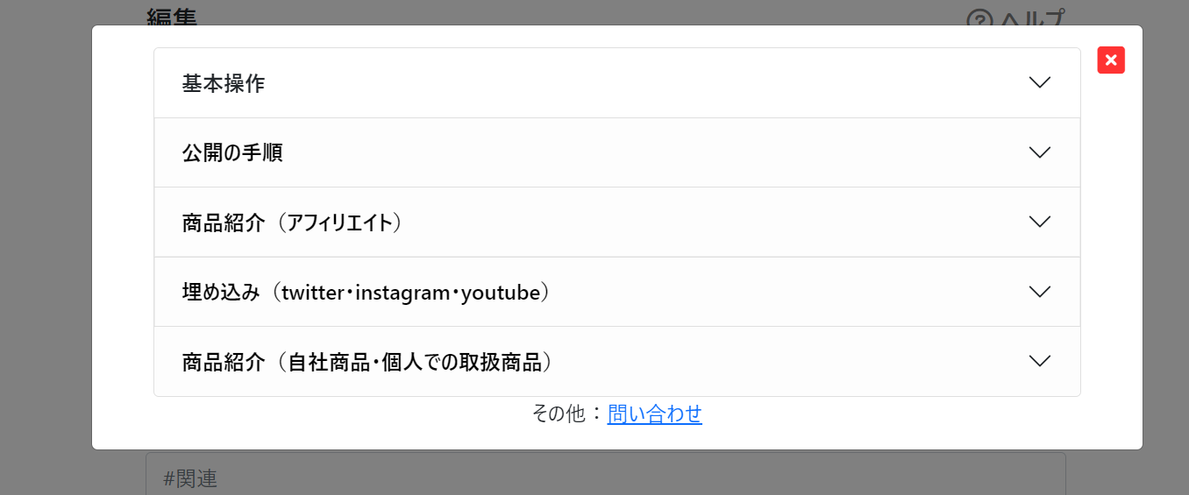Expand 商品紹介（自社商品・個人での取扱商品）section
Screen dimensions: 1189x495
pyautogui.click(x=617, y=361)
